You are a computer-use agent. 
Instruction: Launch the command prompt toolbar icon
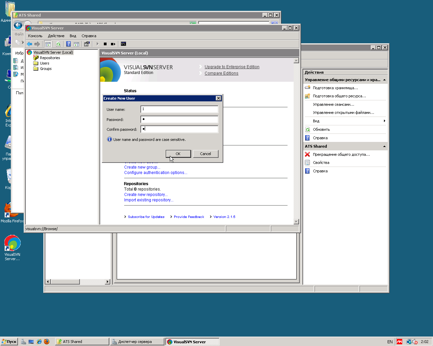pyautogui.click(x=123, y=44)
